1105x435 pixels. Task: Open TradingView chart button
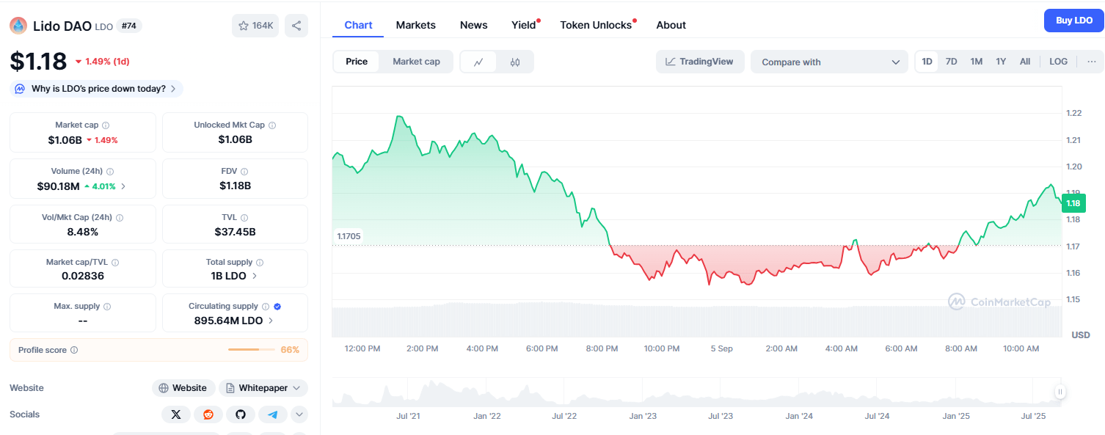coord(700,62)
